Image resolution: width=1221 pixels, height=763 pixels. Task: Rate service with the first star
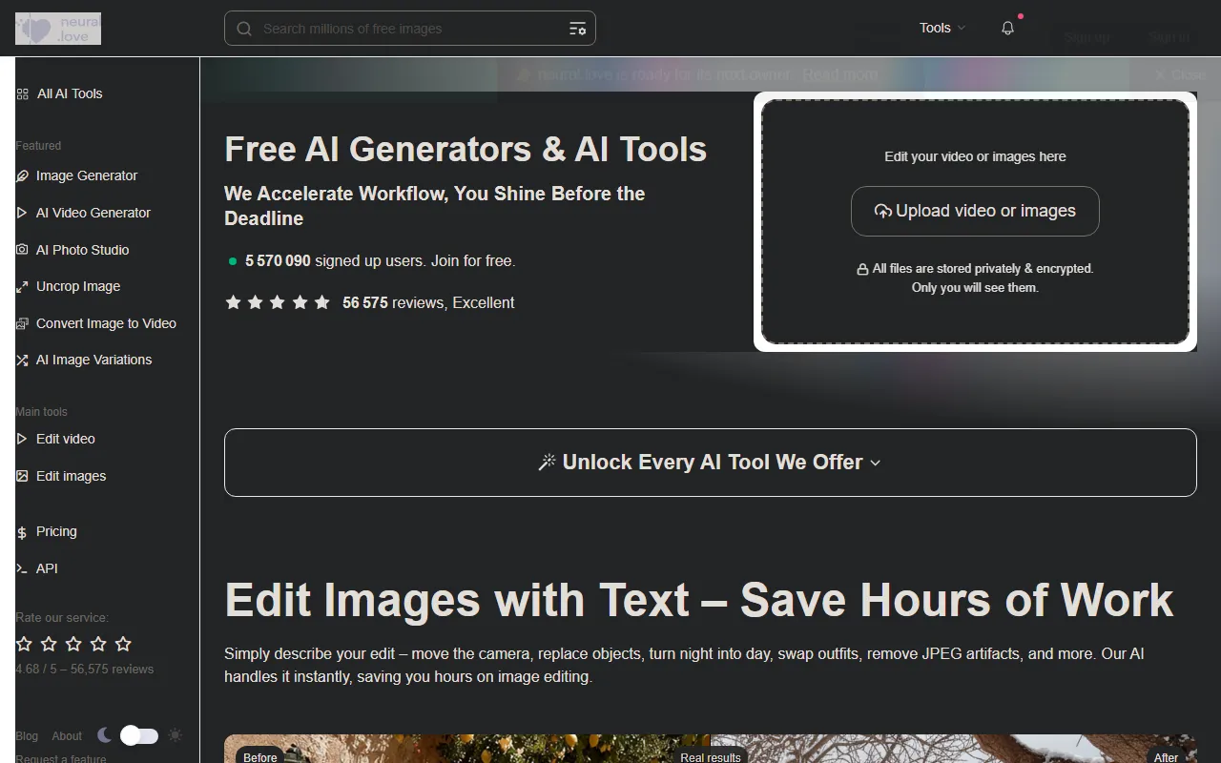pos(24,644)
